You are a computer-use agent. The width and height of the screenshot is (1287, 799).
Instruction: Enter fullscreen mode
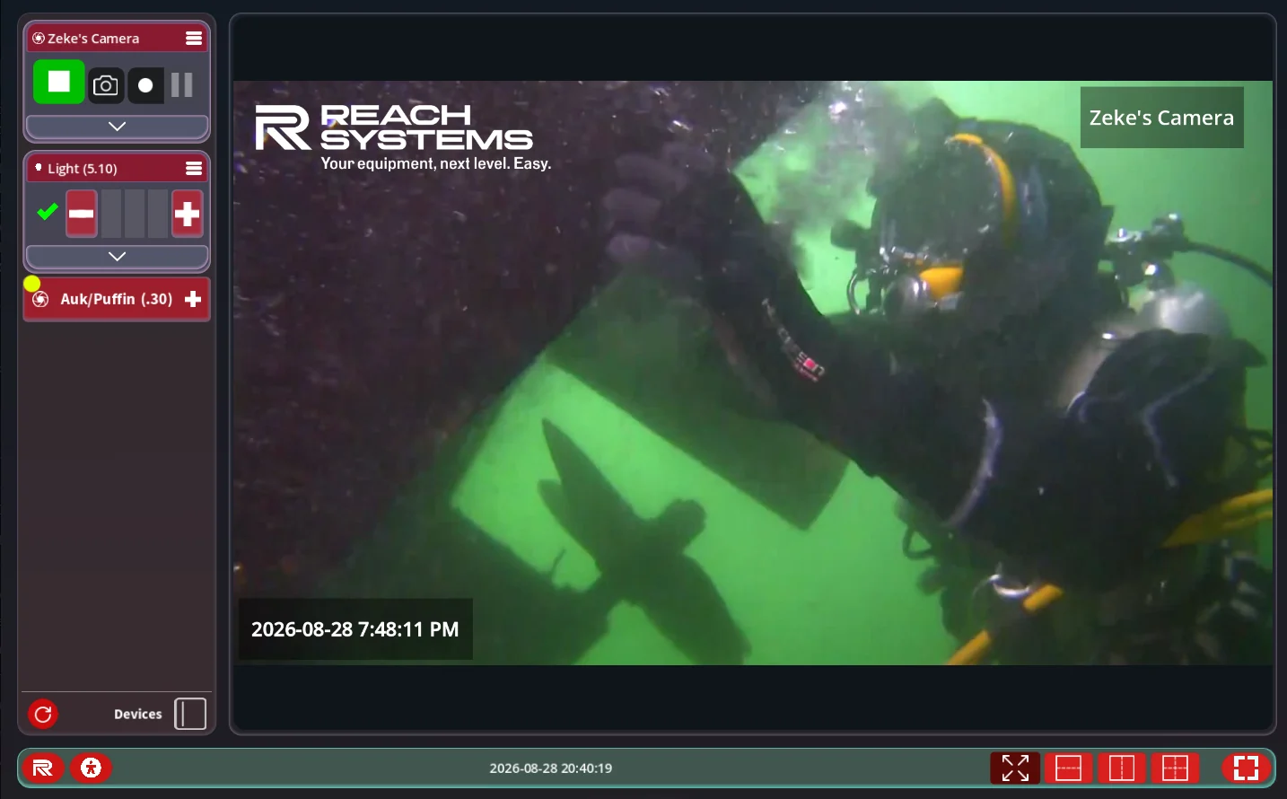click(1246, 768)
